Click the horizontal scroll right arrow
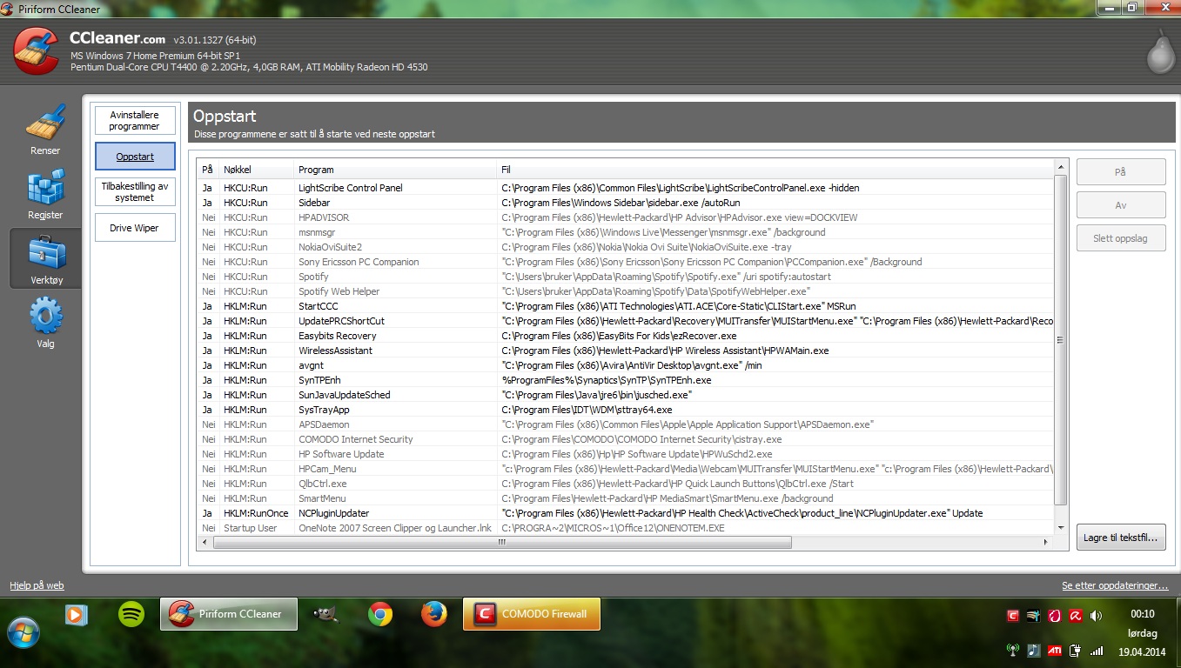Viewport: 1181px width, 668px height. (x=1045, y=542)
